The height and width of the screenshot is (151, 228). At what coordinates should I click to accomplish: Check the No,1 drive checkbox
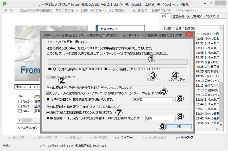(20, 106)
